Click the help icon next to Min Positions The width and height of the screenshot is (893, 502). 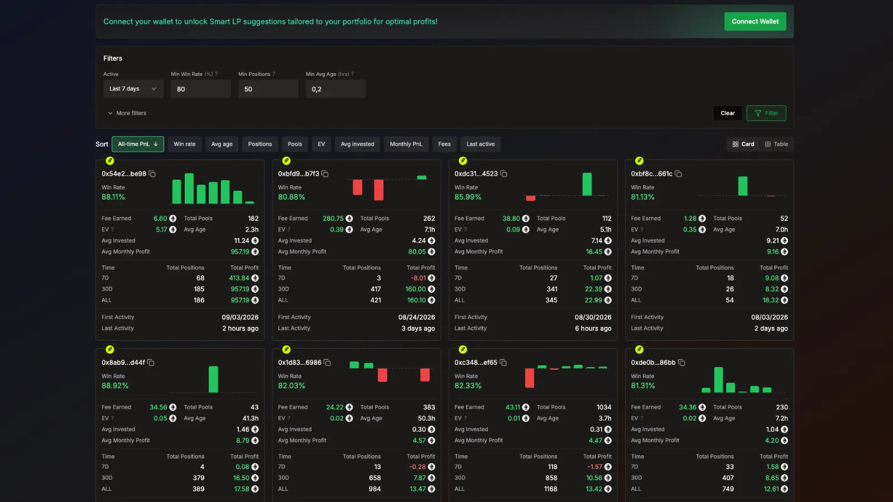(x=273, y=74)
